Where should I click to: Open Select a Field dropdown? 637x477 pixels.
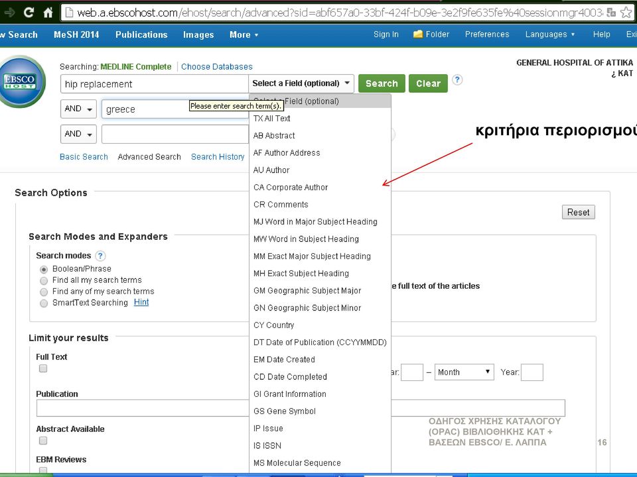(301, 83)
